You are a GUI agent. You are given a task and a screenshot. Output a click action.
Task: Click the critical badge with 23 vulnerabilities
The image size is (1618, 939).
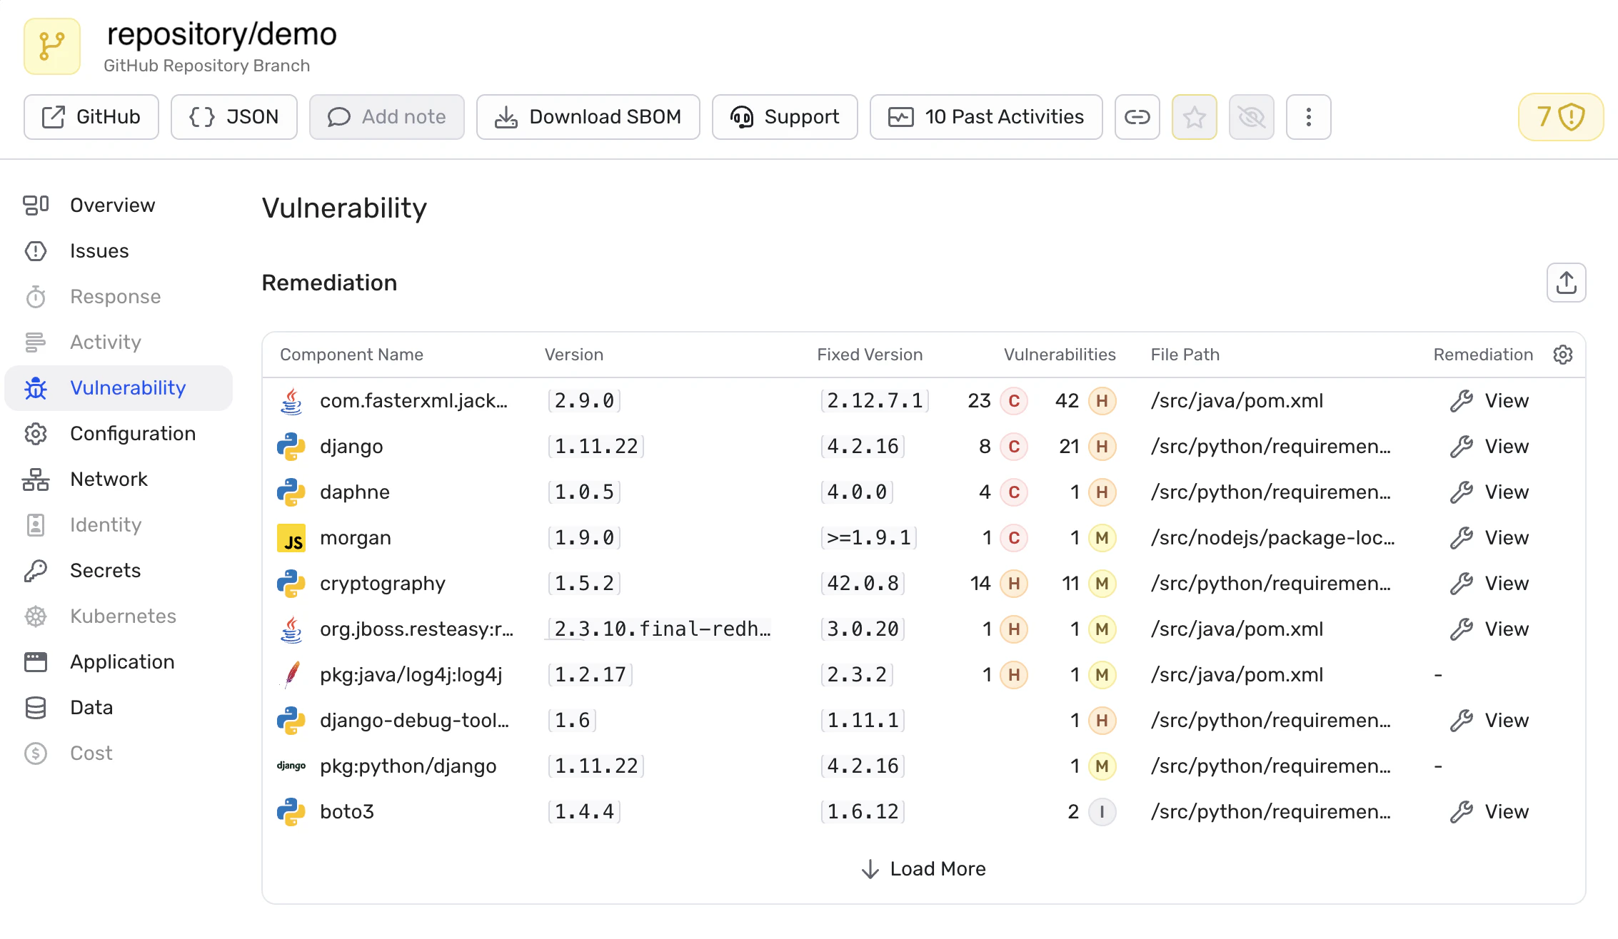point(1014,401)
